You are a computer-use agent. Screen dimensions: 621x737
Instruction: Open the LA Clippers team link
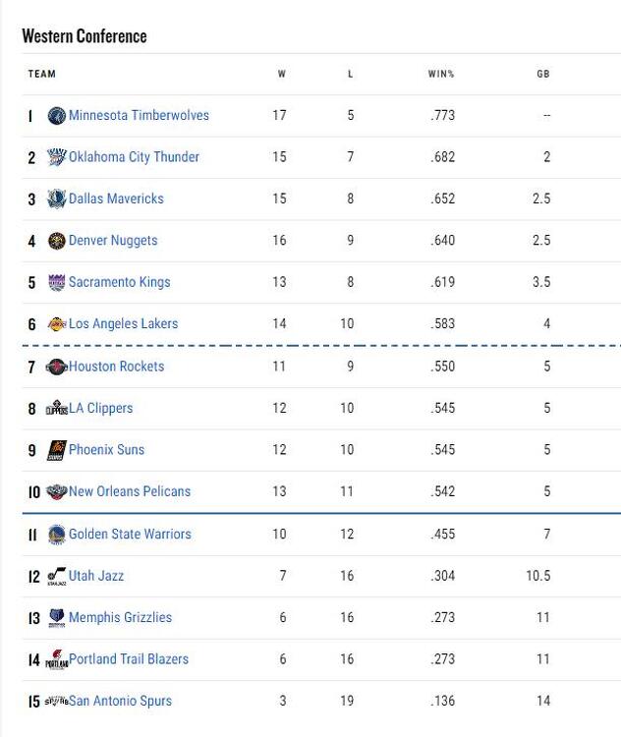click(x=100, y=408)
